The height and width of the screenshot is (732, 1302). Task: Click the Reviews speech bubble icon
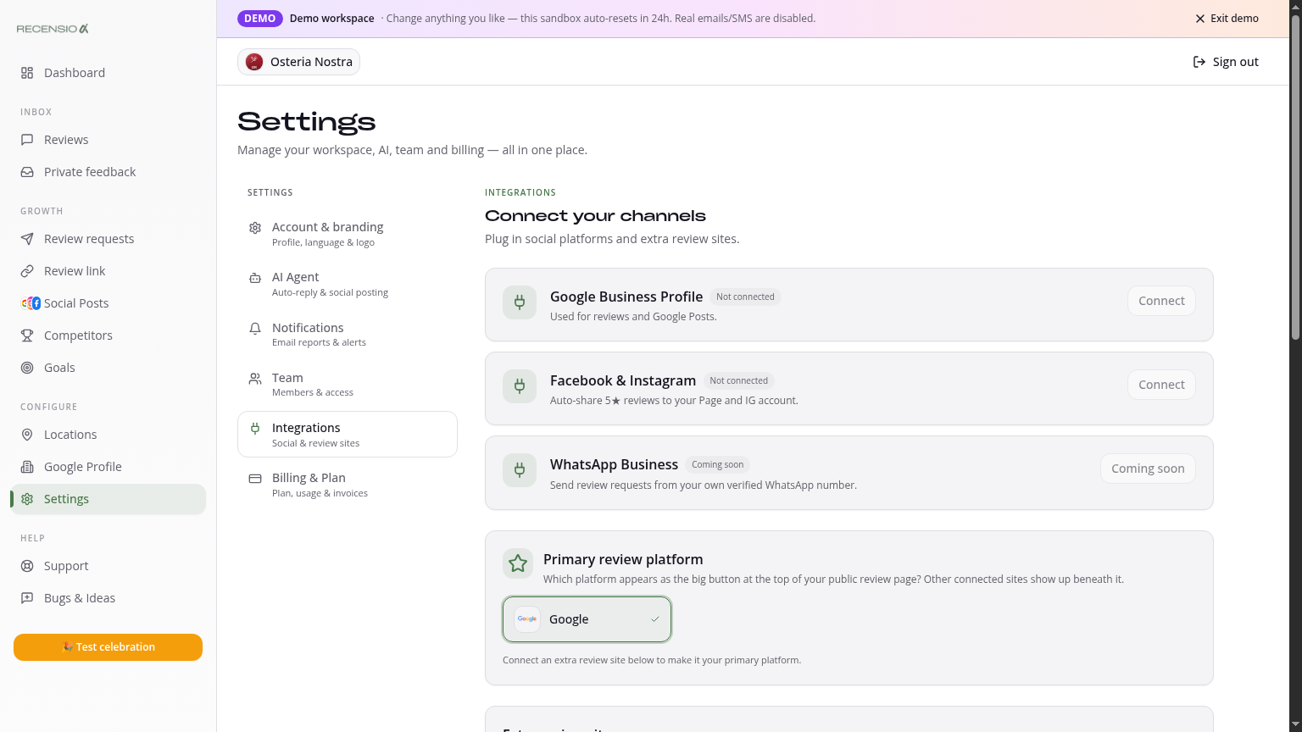(27, 140)
